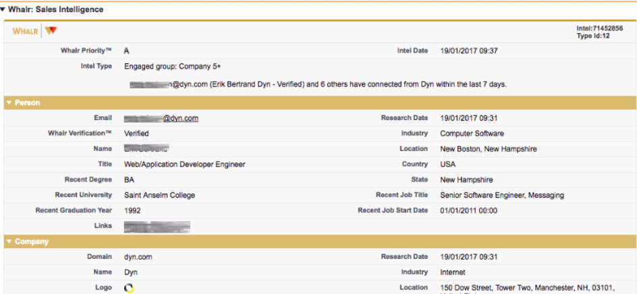Click 'Engaged group: Company 5+' text
Image resolution: width=637 pixels, height=294 pixels.
[173, 66]
